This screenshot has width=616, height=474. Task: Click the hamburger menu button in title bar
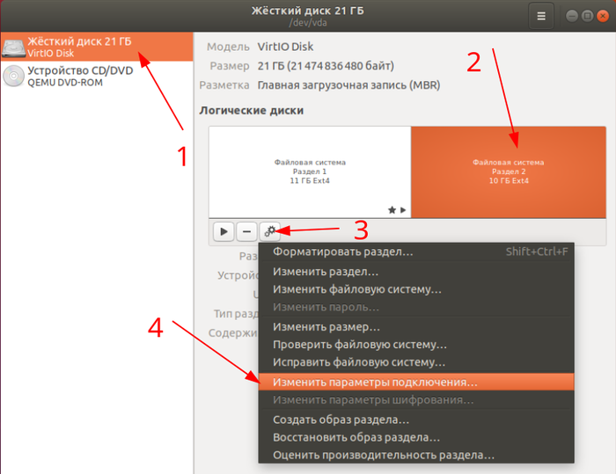(541, 15)
